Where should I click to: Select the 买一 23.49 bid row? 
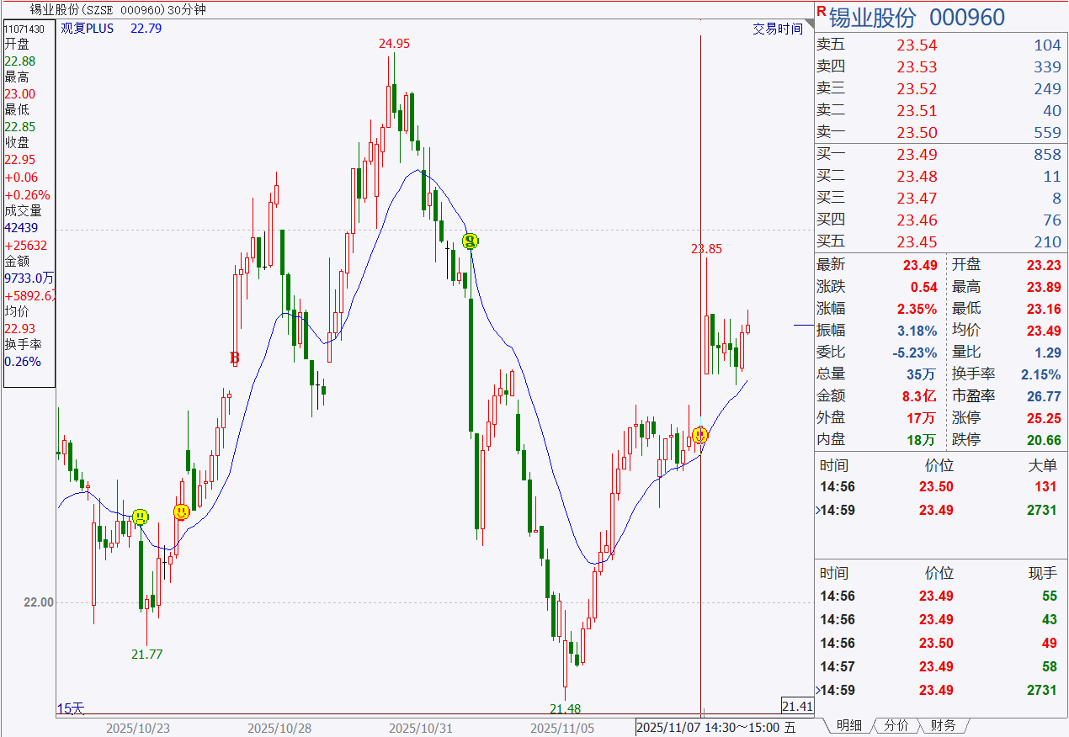click(941, 155)
